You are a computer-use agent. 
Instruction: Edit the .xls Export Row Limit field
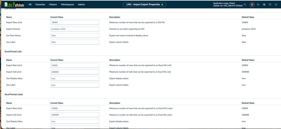[75, 65]
